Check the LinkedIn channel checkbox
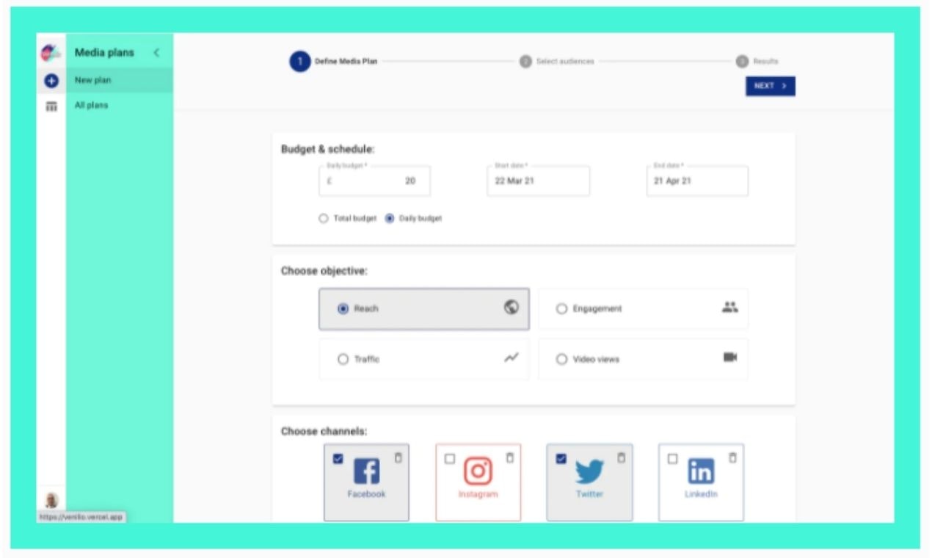 pos(672,458)
